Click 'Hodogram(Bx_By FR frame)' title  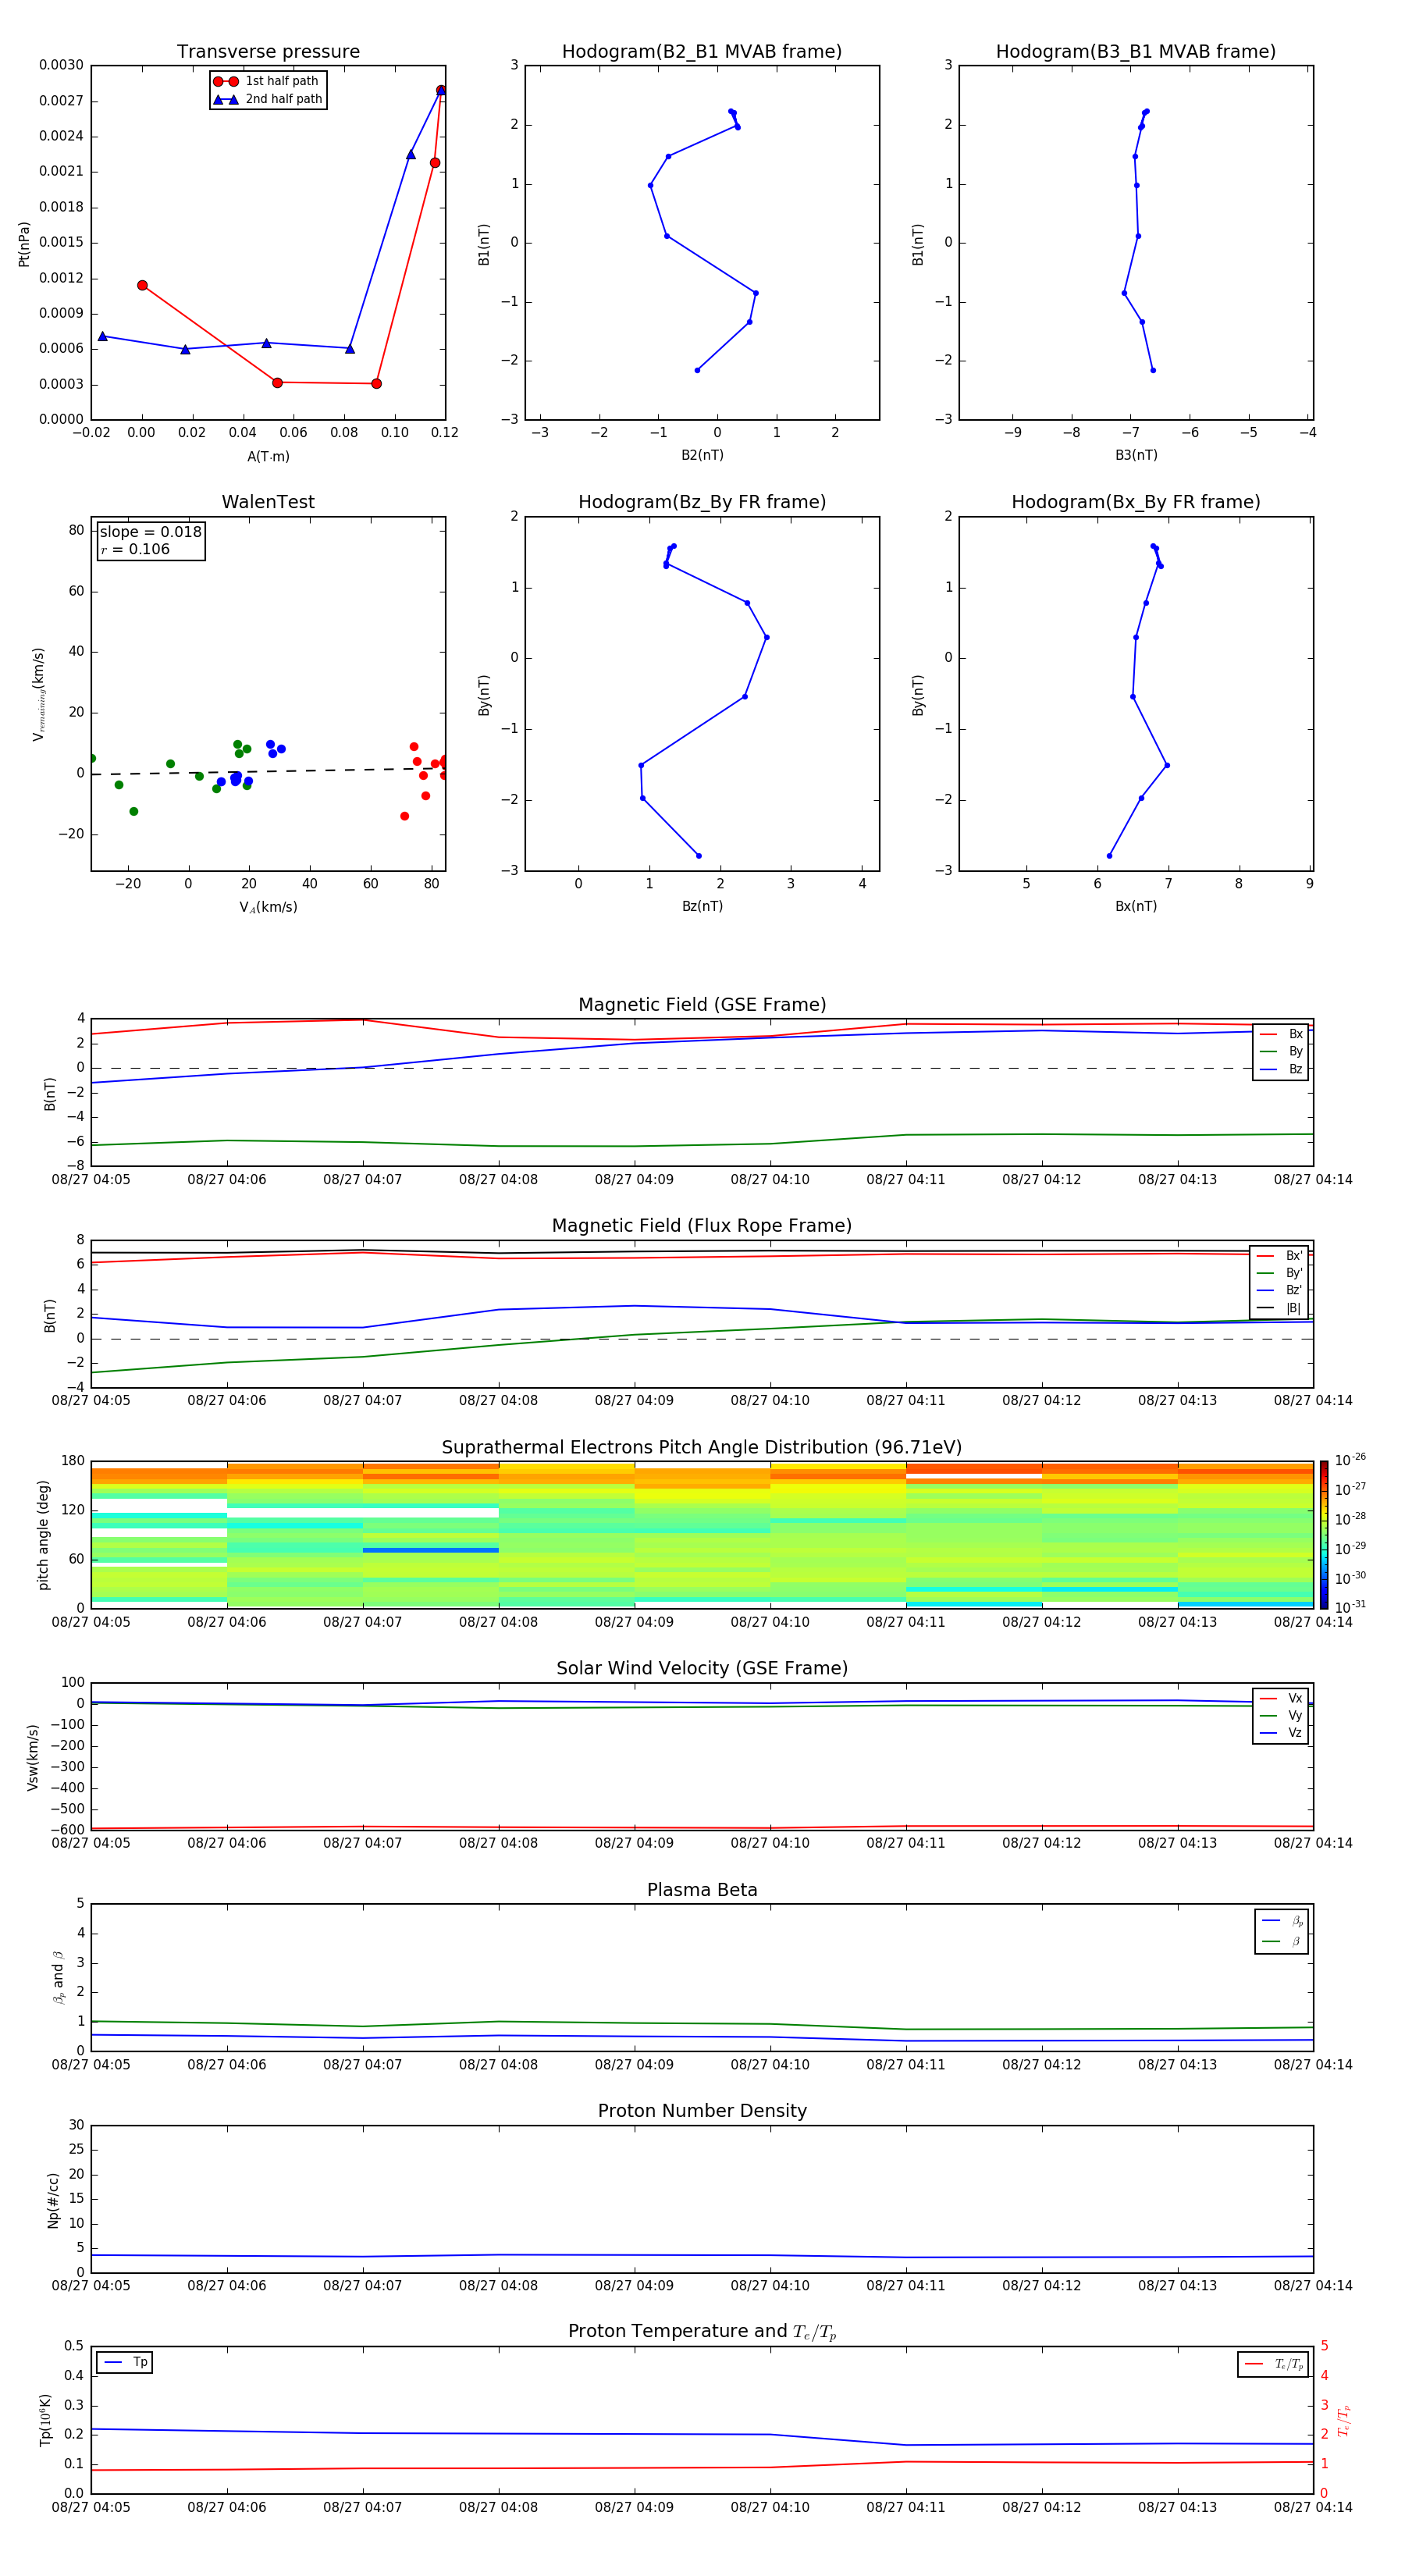point(1136,502)
